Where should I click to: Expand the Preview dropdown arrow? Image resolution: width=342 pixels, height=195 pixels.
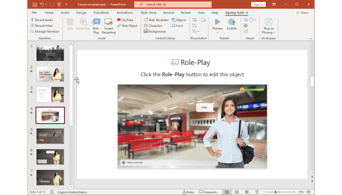click(217, 33)
